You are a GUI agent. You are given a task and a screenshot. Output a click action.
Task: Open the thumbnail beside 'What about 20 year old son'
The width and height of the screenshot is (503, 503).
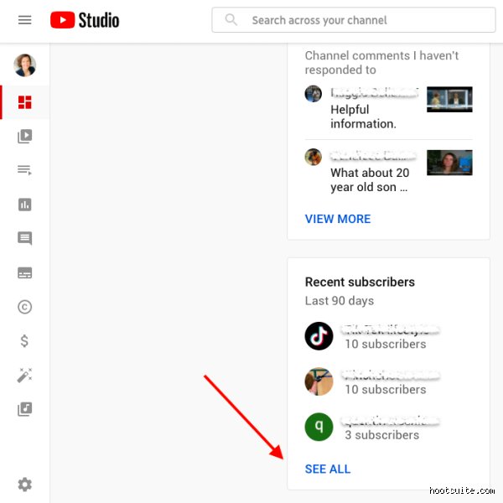[x=449, y=163]
